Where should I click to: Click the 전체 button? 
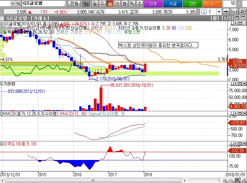click(x=73, y=4)
